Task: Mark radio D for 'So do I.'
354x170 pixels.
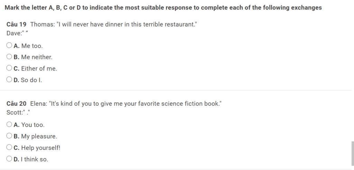Action: [x=9, y=79]
